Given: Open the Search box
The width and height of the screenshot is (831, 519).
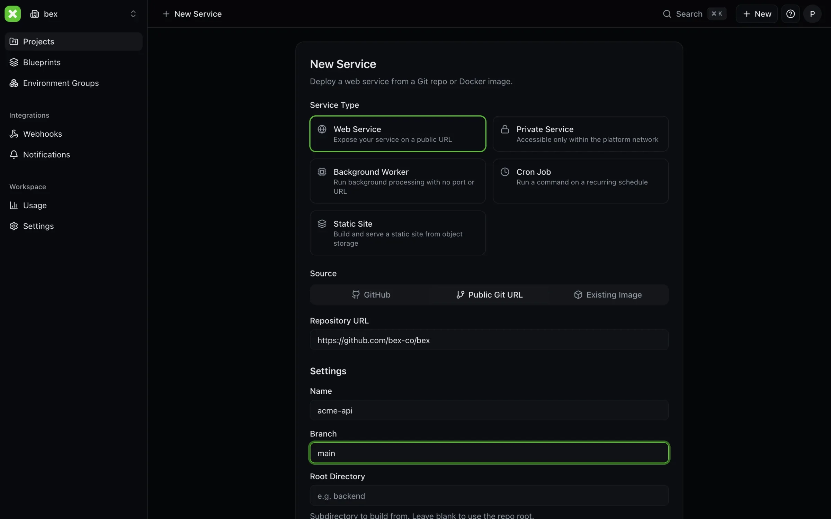Looking at the screenshot, I should tap(694, 14).
